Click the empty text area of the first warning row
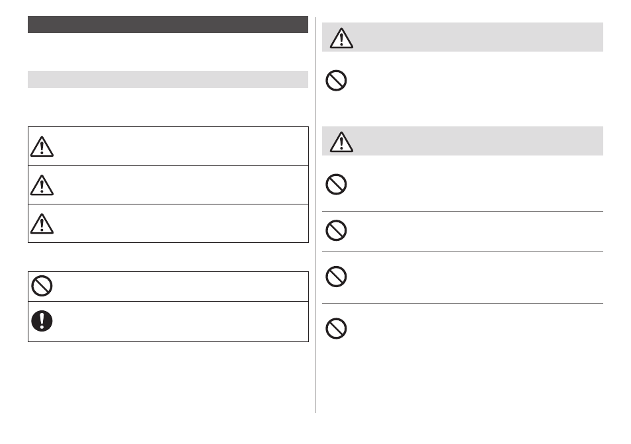The image size is (631, 444). [x=181, y=146]
